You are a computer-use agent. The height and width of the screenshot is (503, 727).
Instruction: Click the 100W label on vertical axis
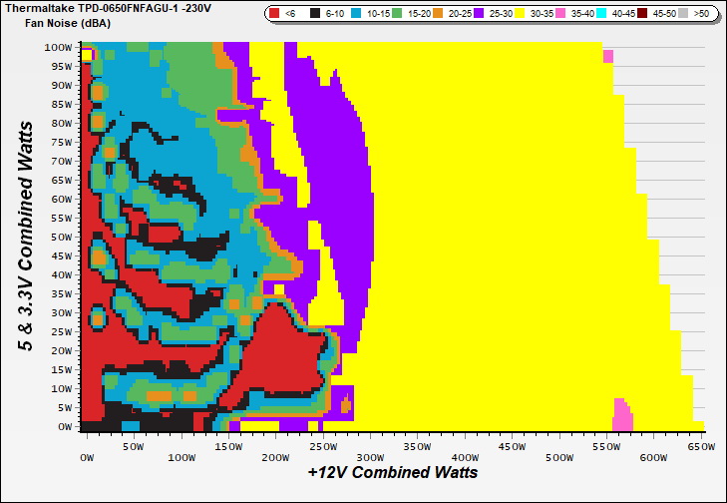click(58, 47)
